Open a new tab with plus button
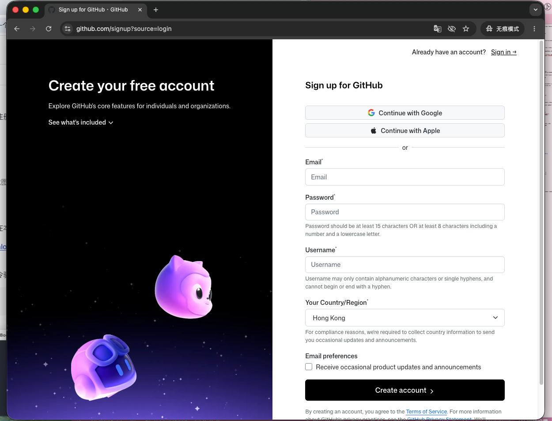Image resolution: width=552 pixels, height=421 pixels. [x=156, y=10]
